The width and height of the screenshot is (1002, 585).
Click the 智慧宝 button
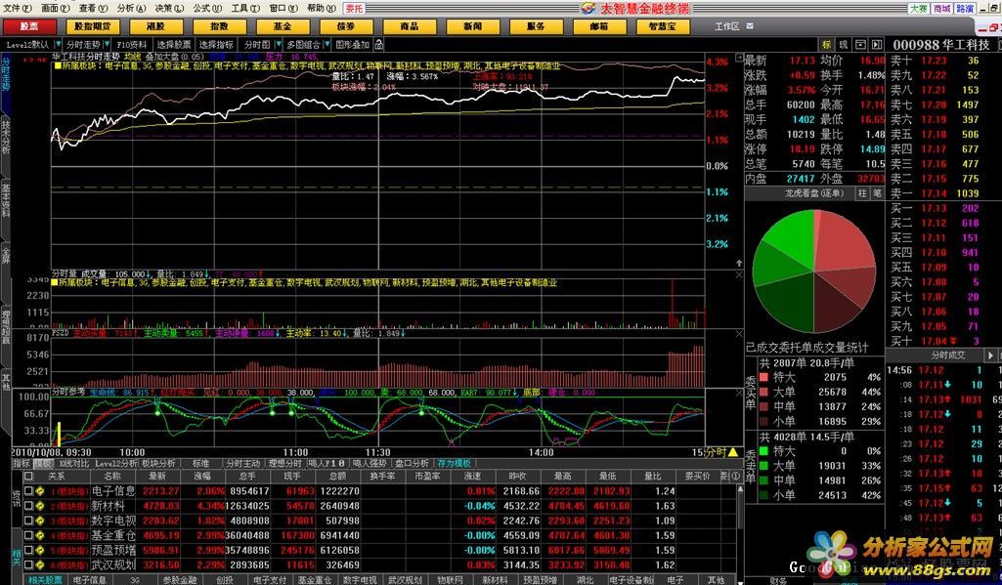tap(663, 26)
